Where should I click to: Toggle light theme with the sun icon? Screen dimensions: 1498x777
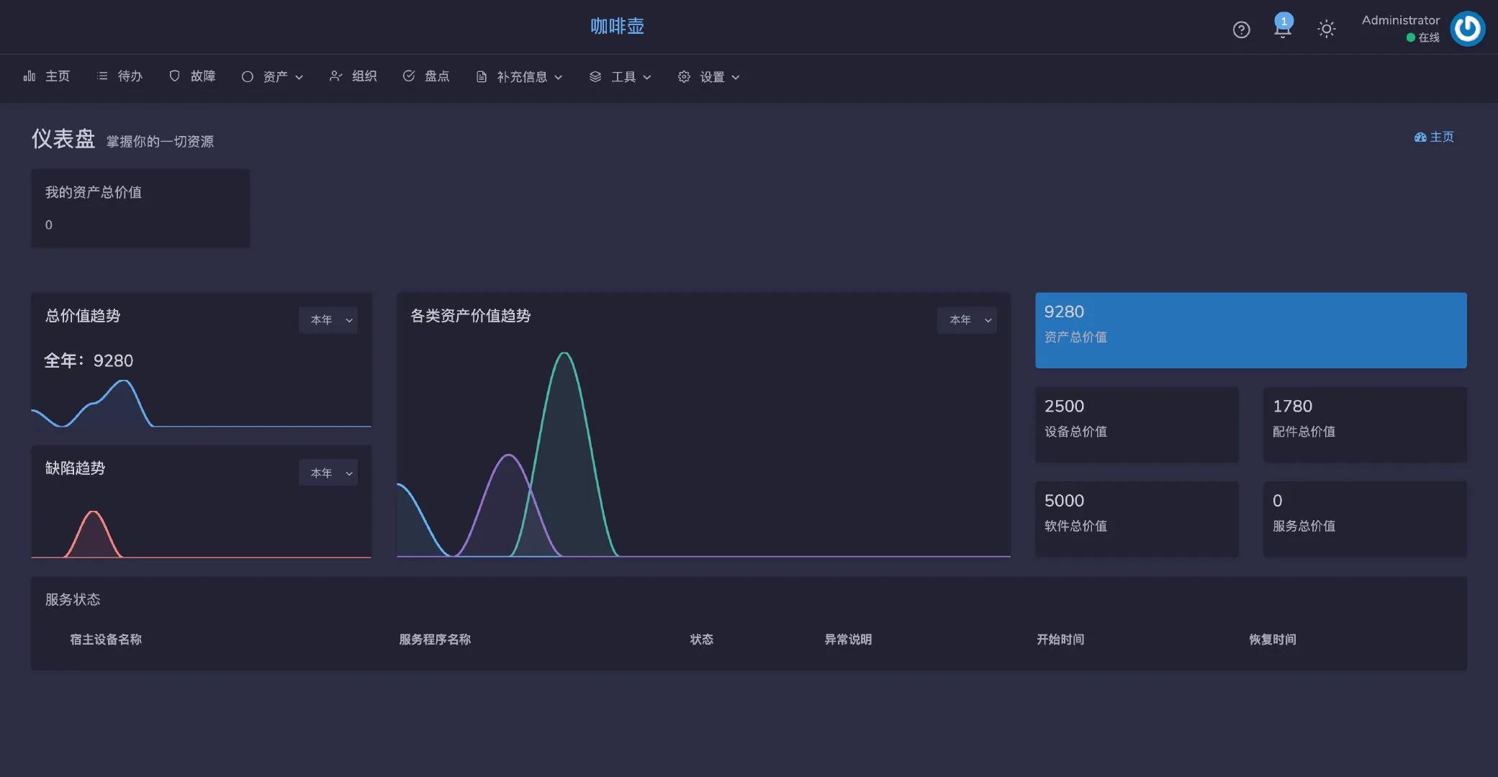point(1327,29)
